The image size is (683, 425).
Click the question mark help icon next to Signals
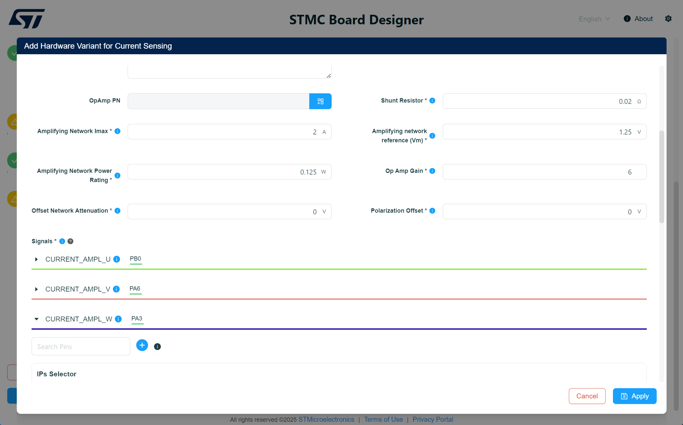coord(70,241)
